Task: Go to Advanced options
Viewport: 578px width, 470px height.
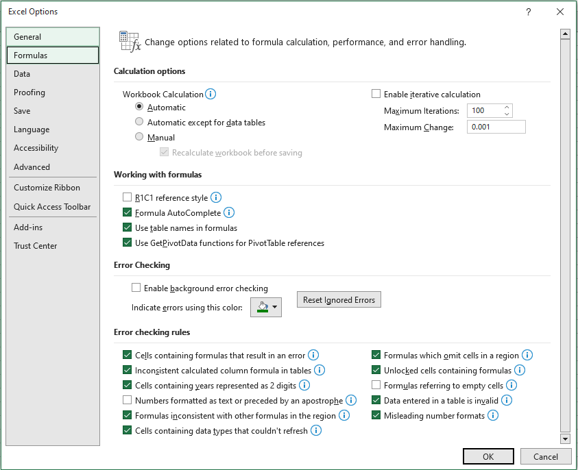Action: point(53,167)
